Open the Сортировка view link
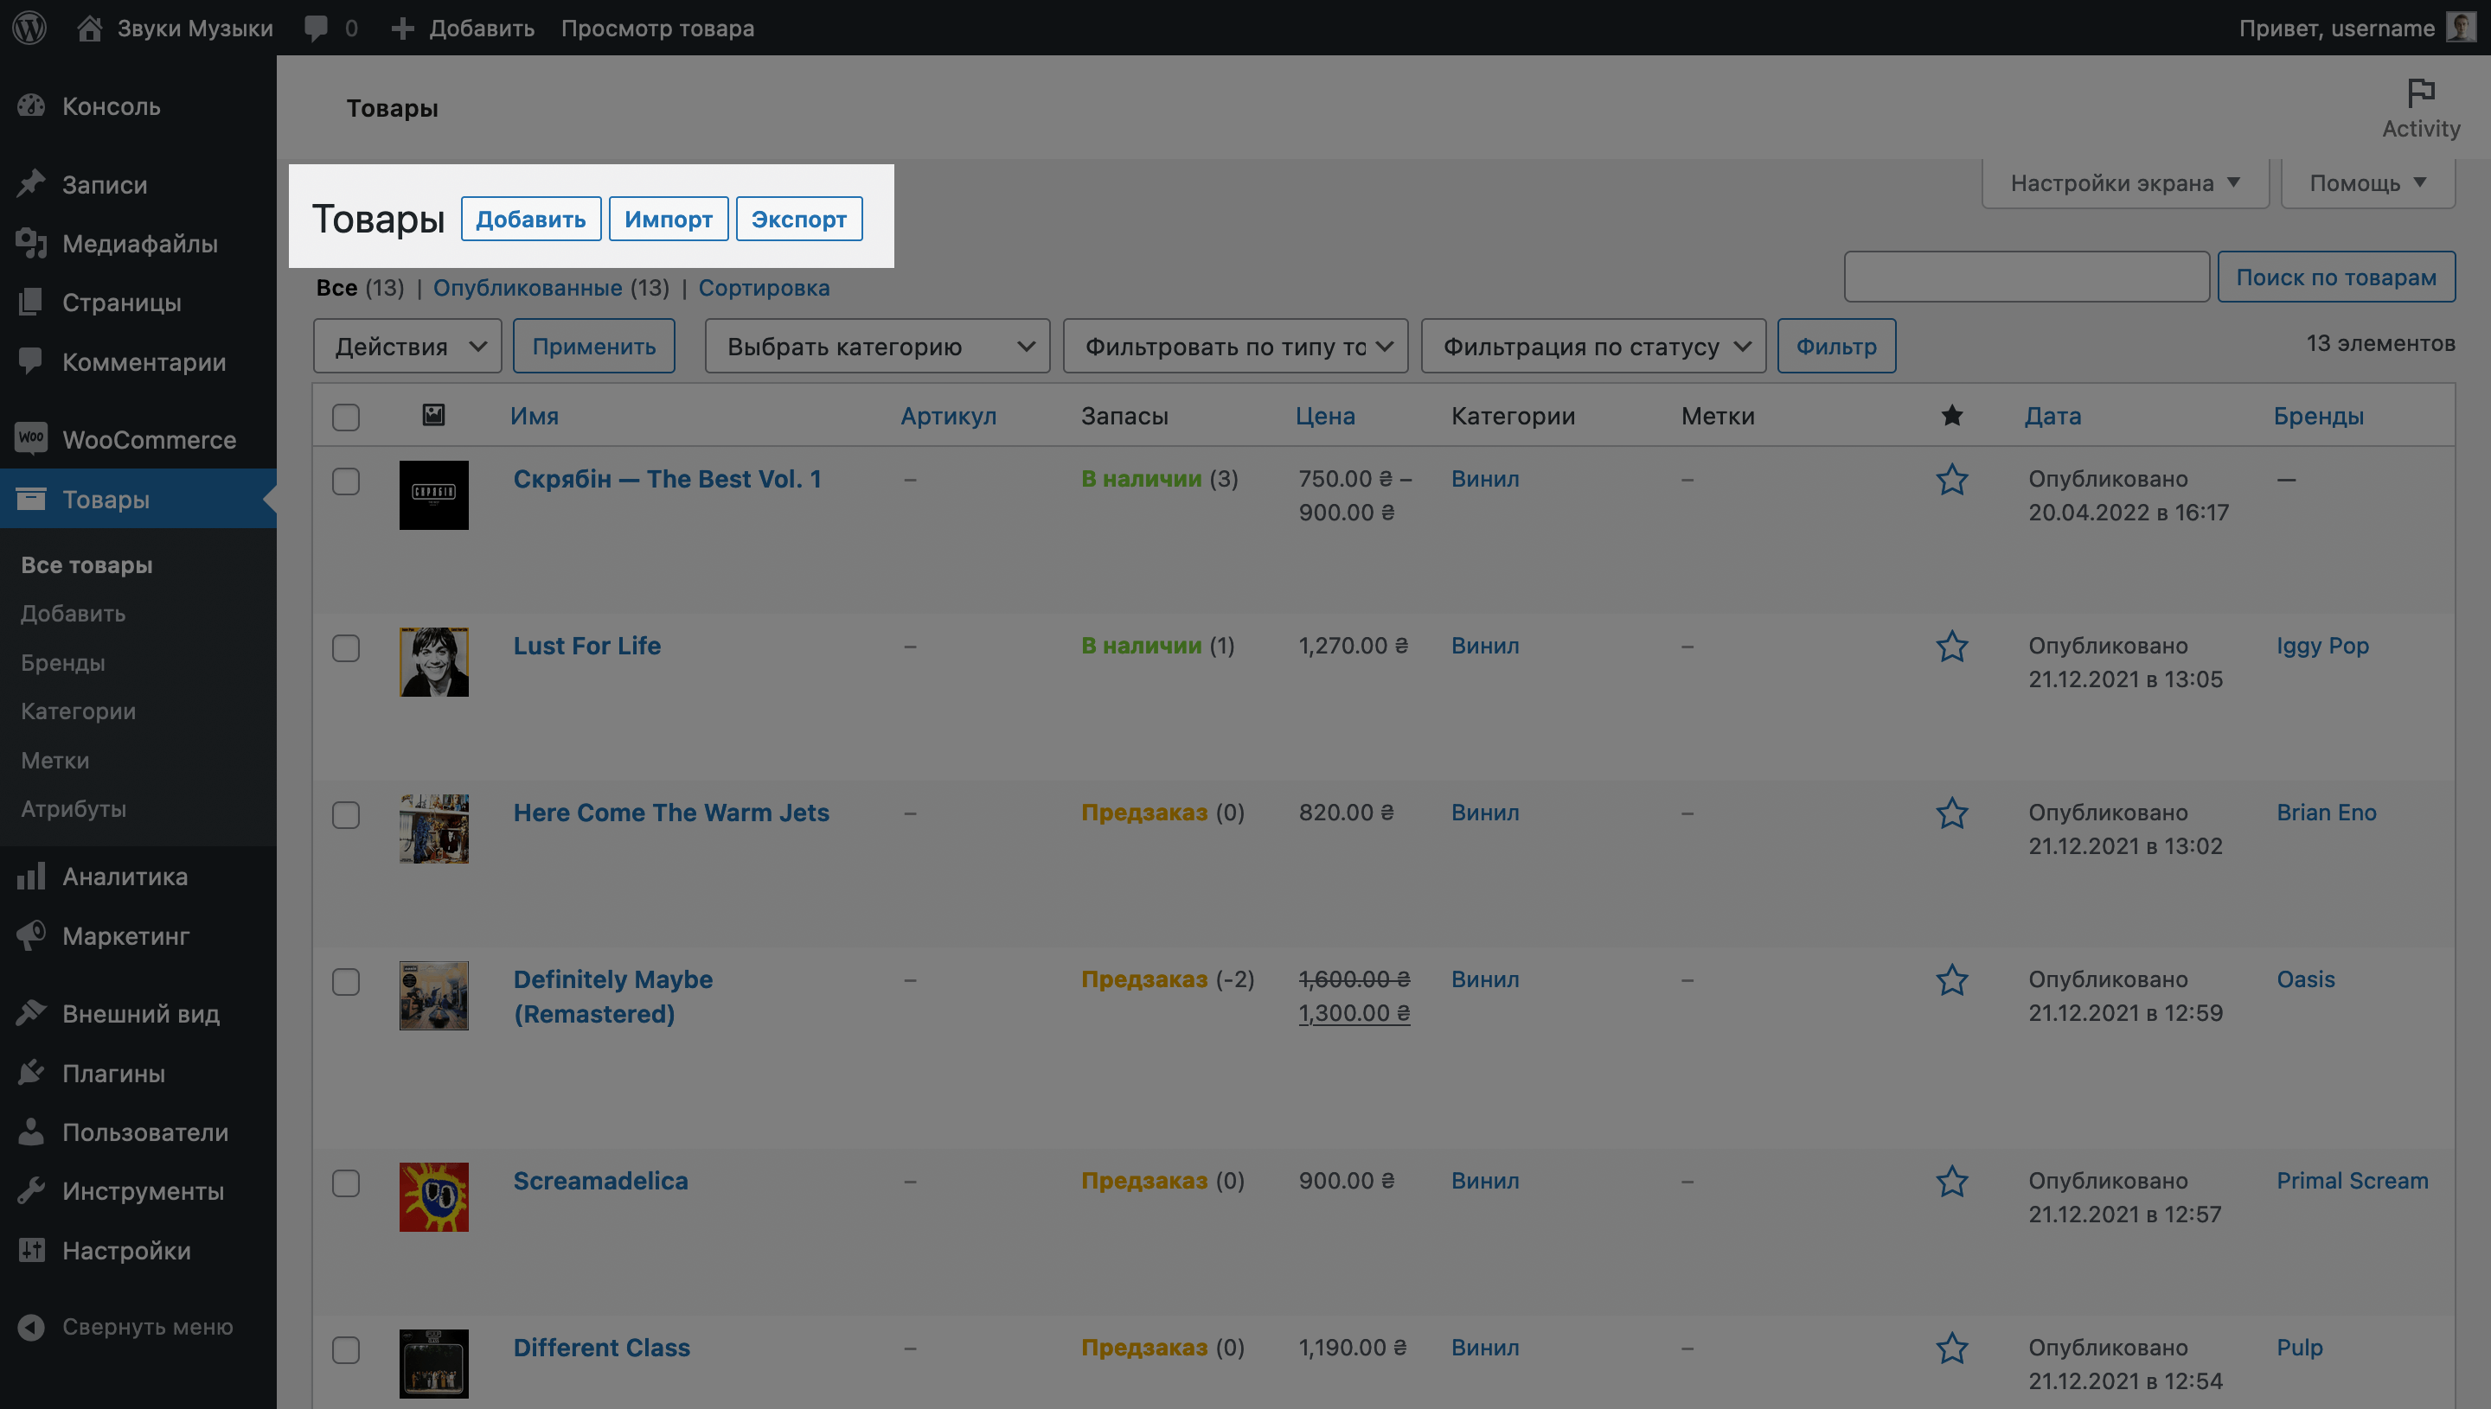 point(764,289)
